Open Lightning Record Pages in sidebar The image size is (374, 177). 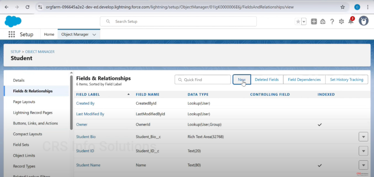33,113
